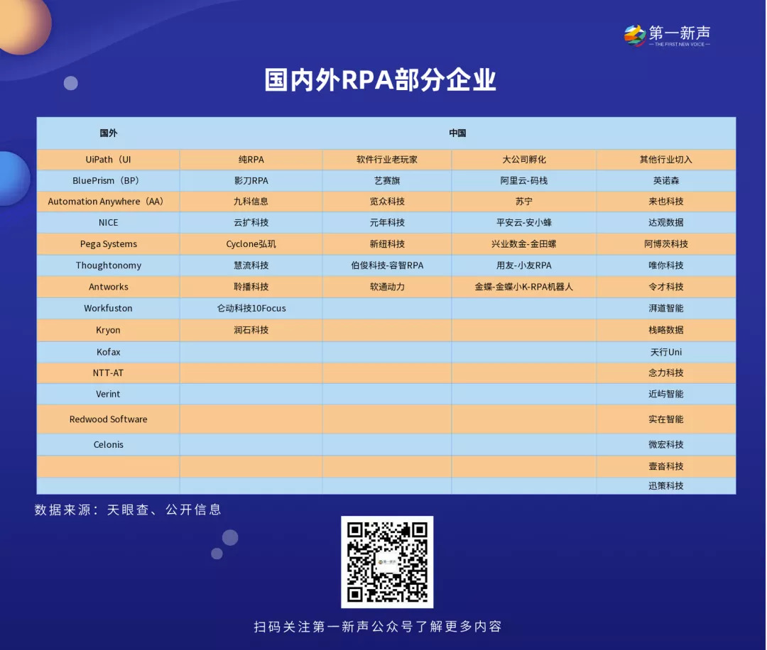
Task: Click the 用友-小友RPA cell
Action: pyautogui.click(x=524, y=265)
